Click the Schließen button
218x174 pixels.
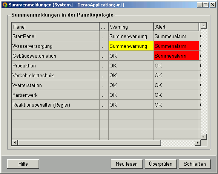(x=195, y=164)
